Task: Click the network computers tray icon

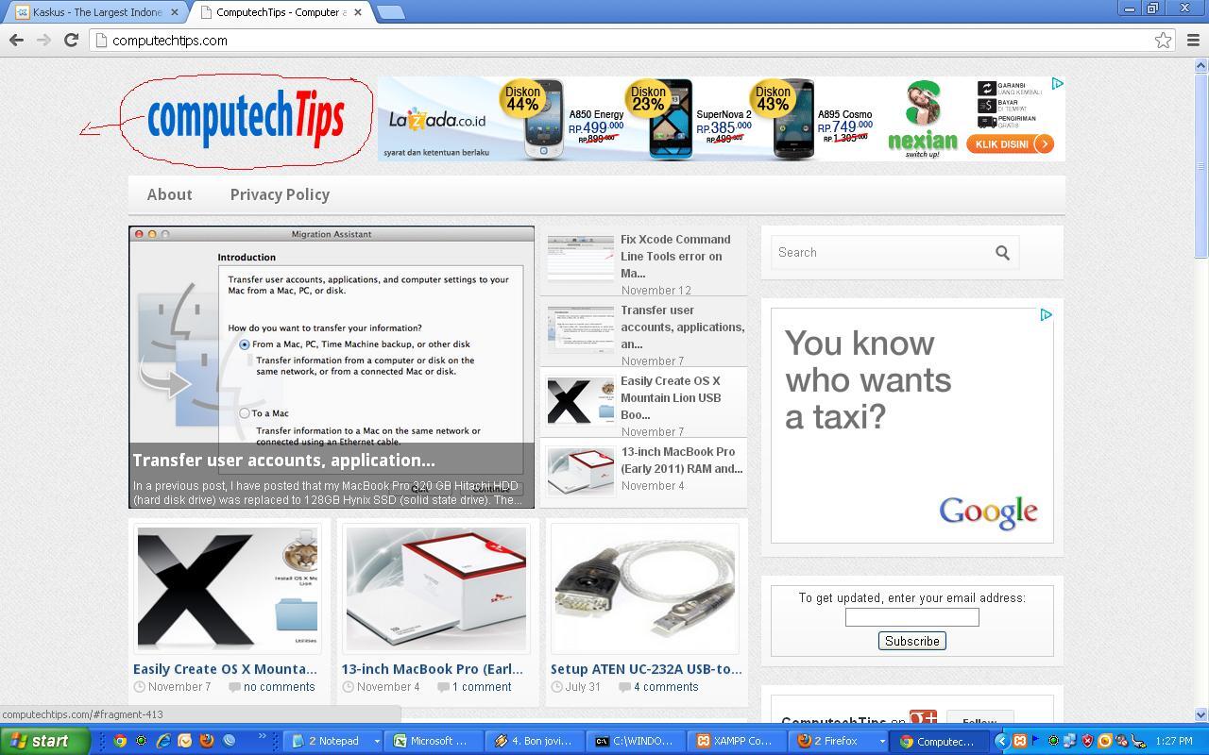Action: pos(1070,741)
